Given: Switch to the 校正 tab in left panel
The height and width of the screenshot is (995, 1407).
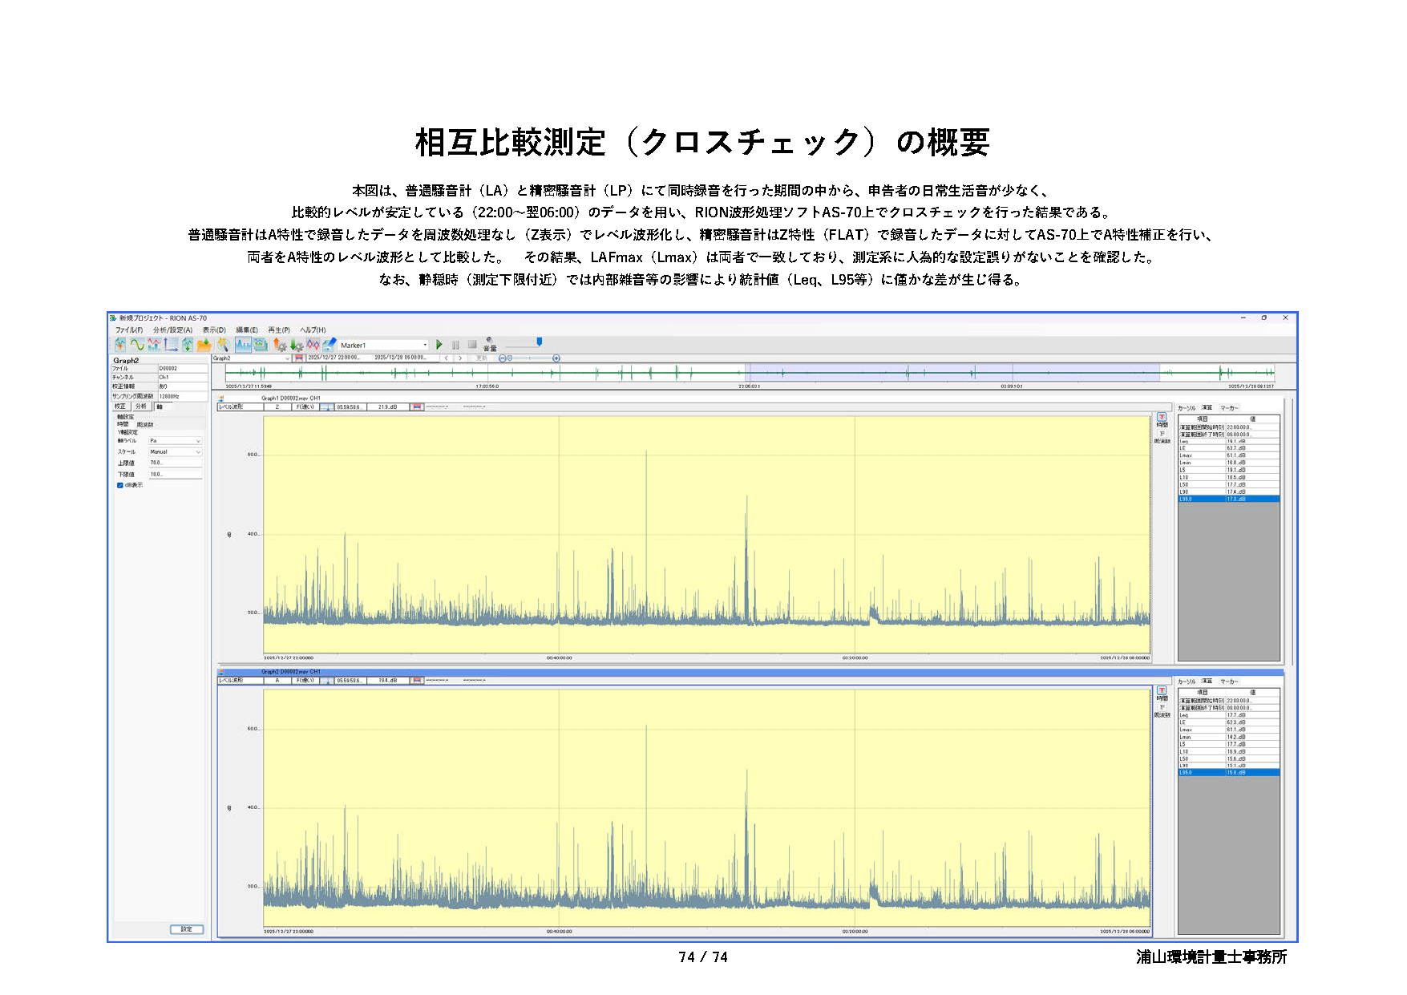Looking at the screenshot, I should click(x=120, y=406).
